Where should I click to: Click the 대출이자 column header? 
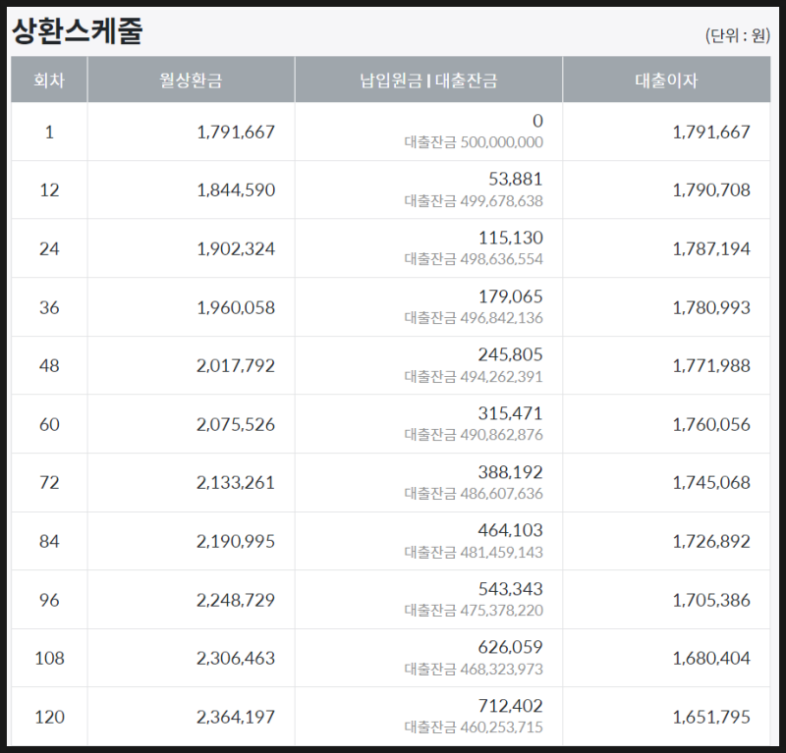tap(666, 81)
